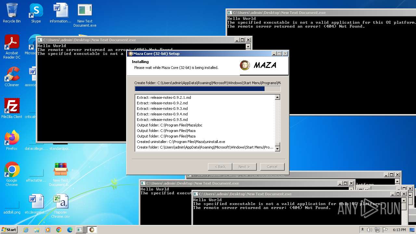Select log line 'Extract: release-notes-0.9.2.md'

coord(162,103)
